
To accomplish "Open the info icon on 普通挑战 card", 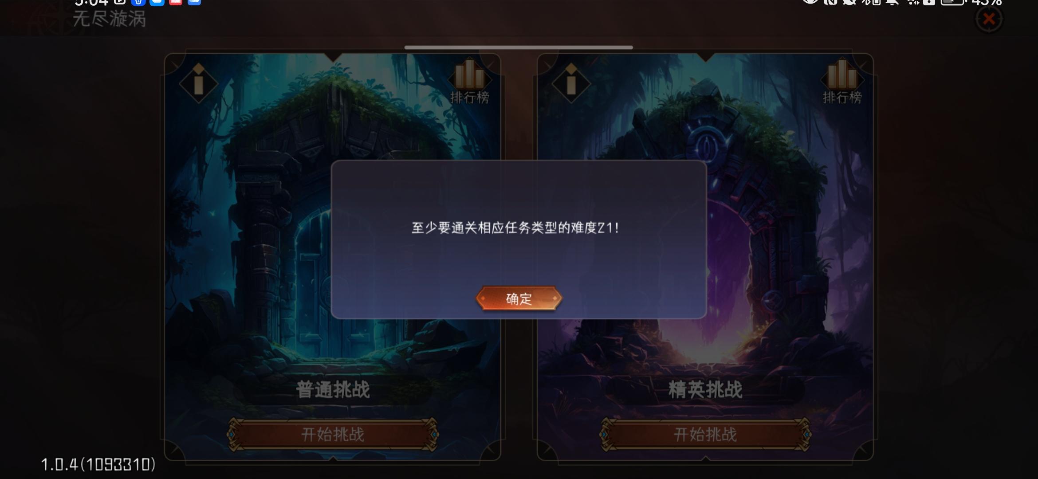I will (x=198, y=83).
